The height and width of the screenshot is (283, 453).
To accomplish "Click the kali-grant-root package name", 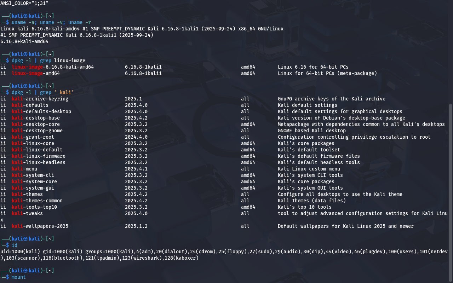I will (33, 137).
